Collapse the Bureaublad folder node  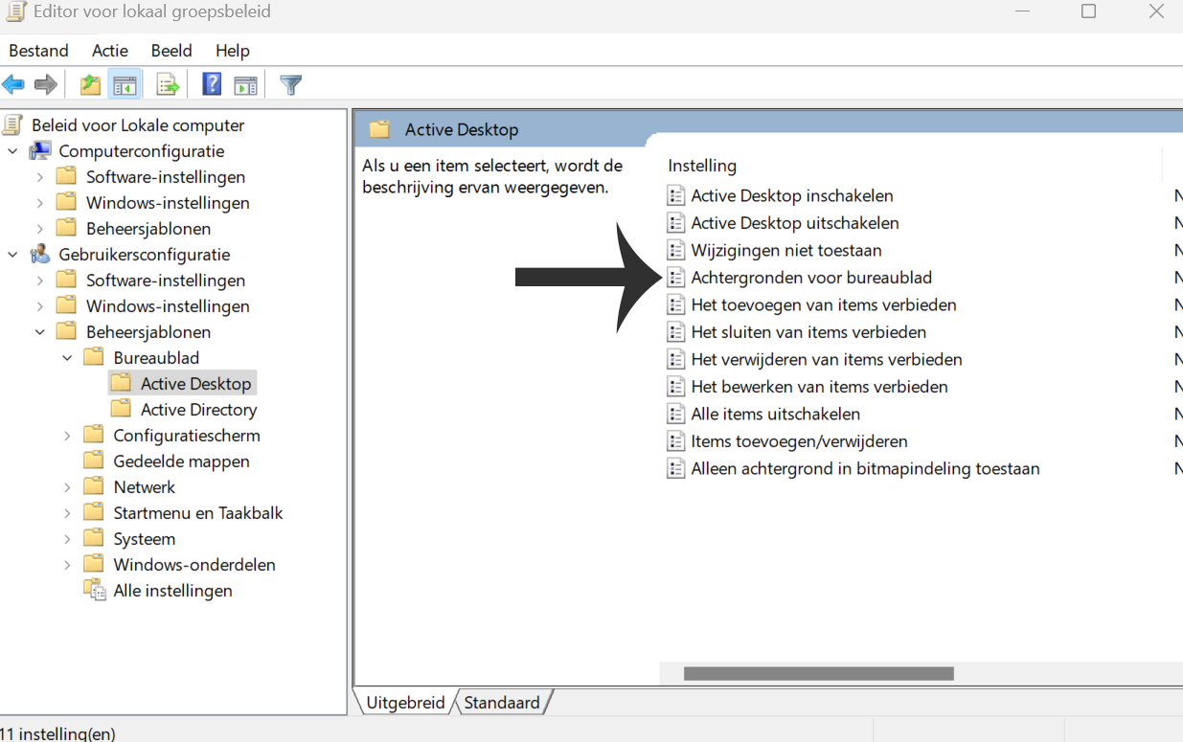pyautogui.click(x=67, y=358)
